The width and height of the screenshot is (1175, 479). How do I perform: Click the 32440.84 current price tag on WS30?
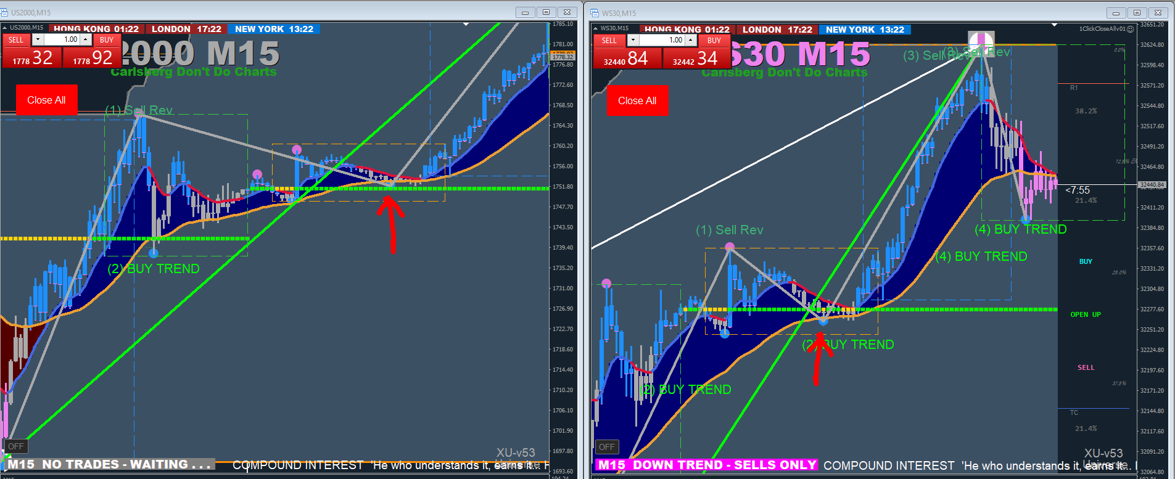point(1152,185)
